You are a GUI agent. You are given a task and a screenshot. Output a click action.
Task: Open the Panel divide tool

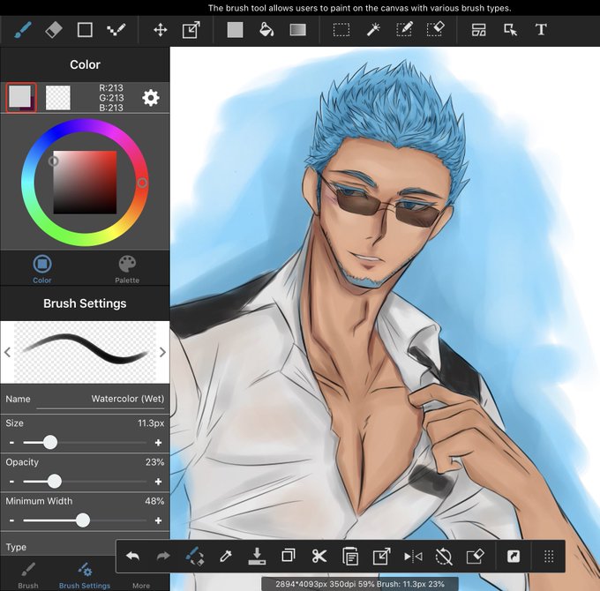pos(479,30)
